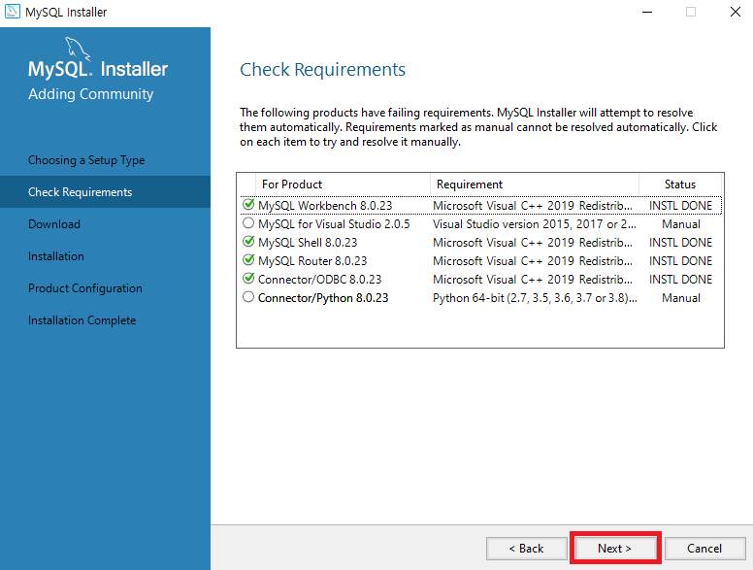Sort by Requirement column header

pos(535,184)
